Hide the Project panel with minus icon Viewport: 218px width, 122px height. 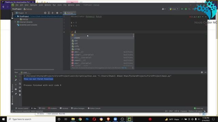click(61, 13)
